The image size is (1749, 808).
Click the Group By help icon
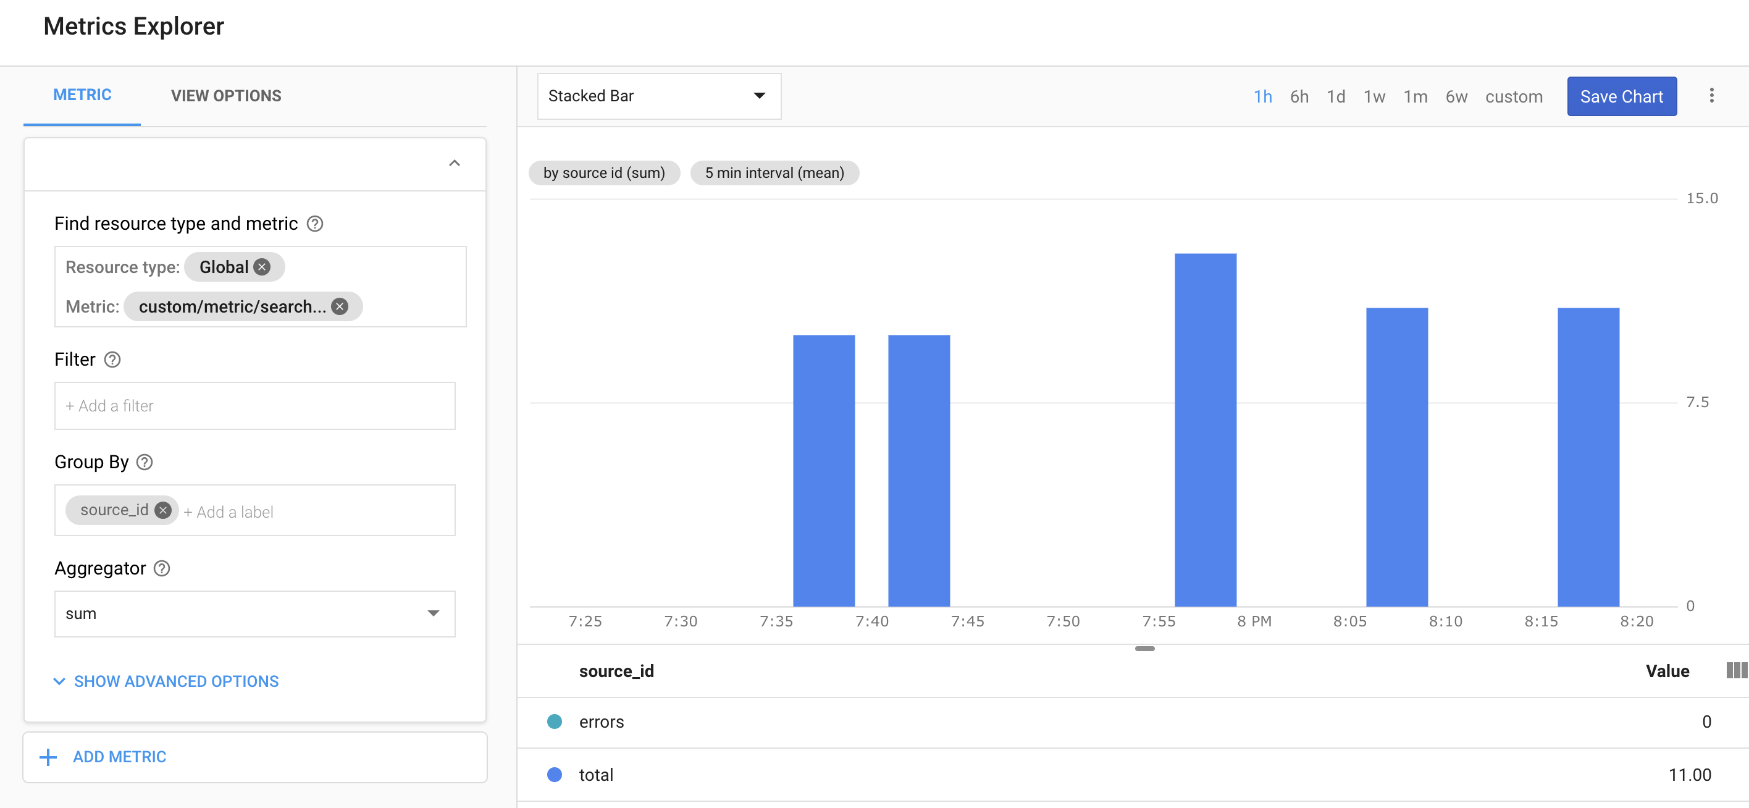(145, 461)
